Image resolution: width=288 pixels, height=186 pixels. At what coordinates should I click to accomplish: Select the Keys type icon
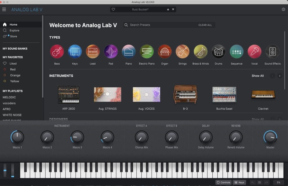(x=75, y=52)
